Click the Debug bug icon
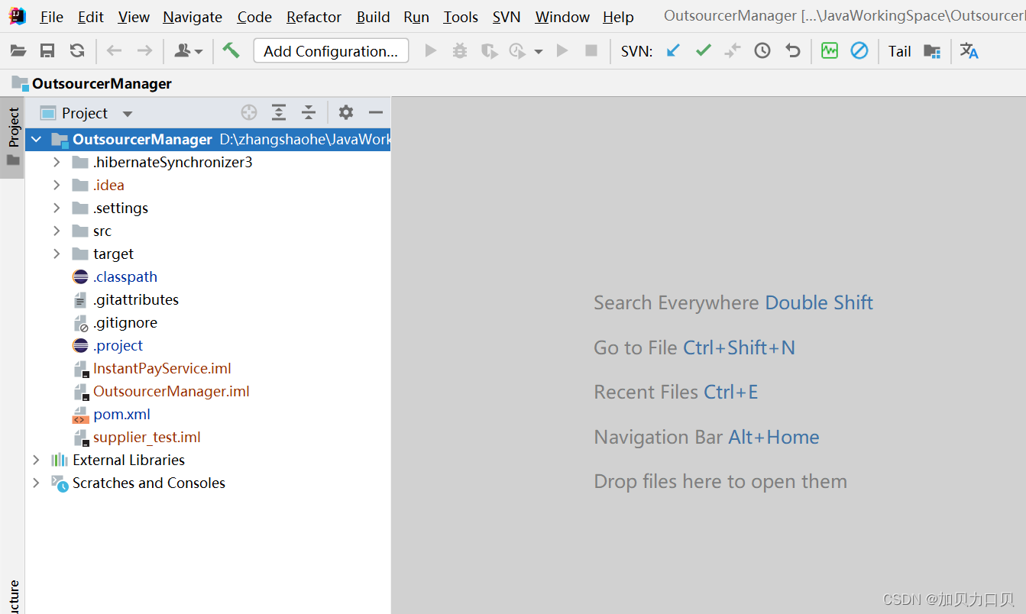Image resolution: width=1026 pixels, height=614 pixels. point(460,51)
